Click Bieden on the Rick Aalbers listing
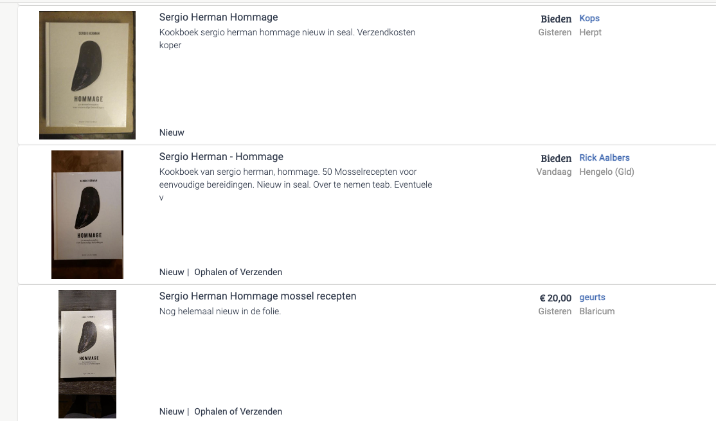 tap(556, 159)
